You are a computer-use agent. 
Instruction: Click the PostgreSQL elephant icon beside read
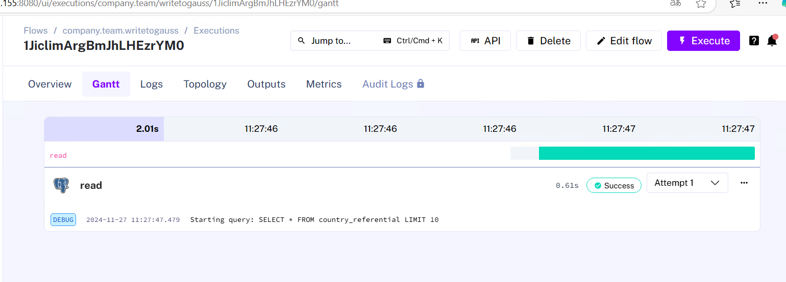pos(61,185)
